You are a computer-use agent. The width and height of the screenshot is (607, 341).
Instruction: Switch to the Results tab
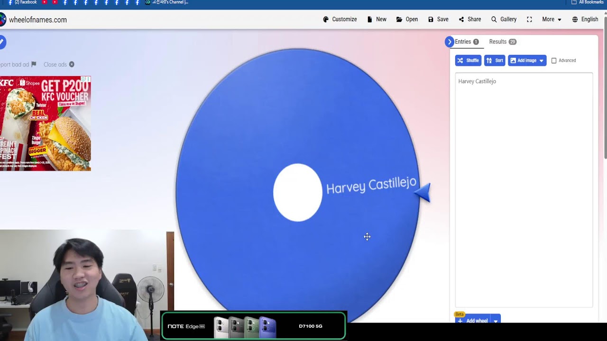[x=502, y=42]
